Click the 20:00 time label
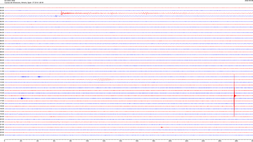The height and width of the screenshot is (142, 253). pos(2,116)
